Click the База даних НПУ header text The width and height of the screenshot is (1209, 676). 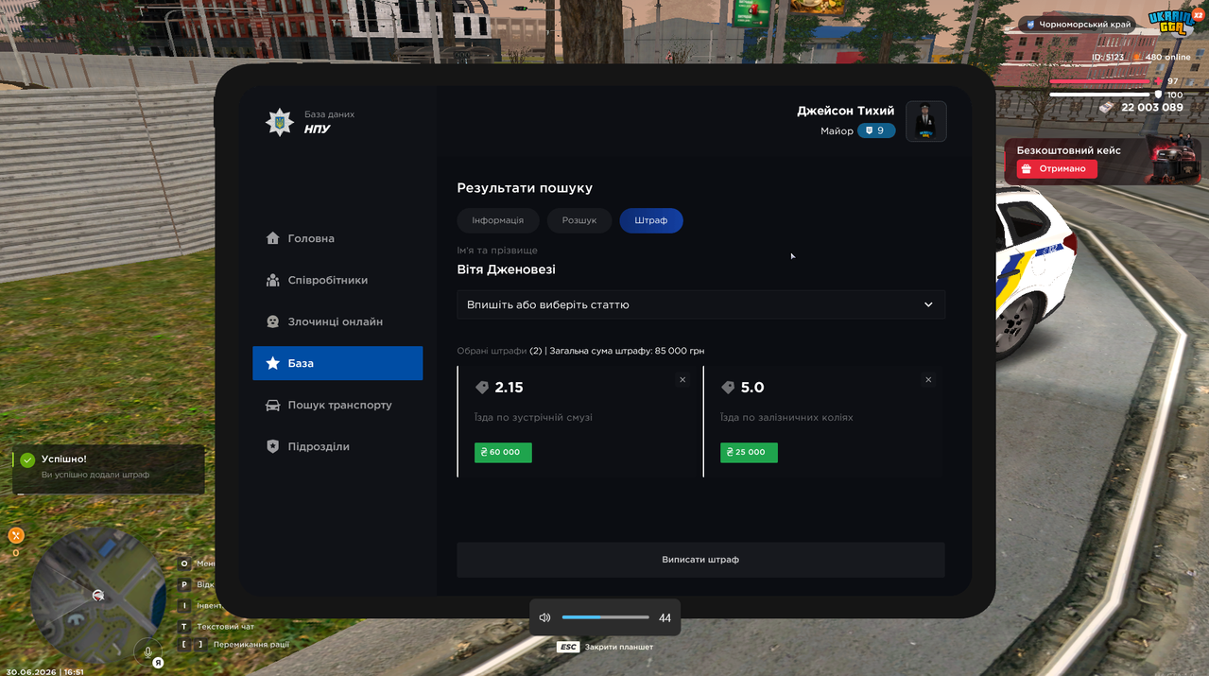click(x=329, y=122)
